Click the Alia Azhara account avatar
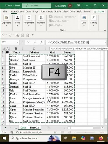 coord(70,6)
